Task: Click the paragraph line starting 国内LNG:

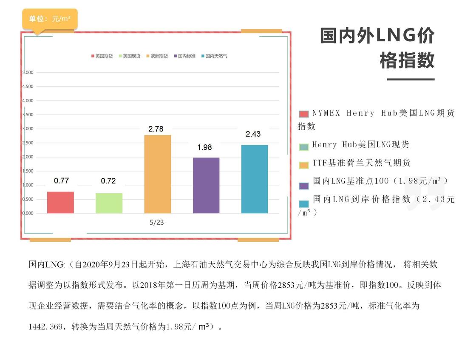Action: 233,264
